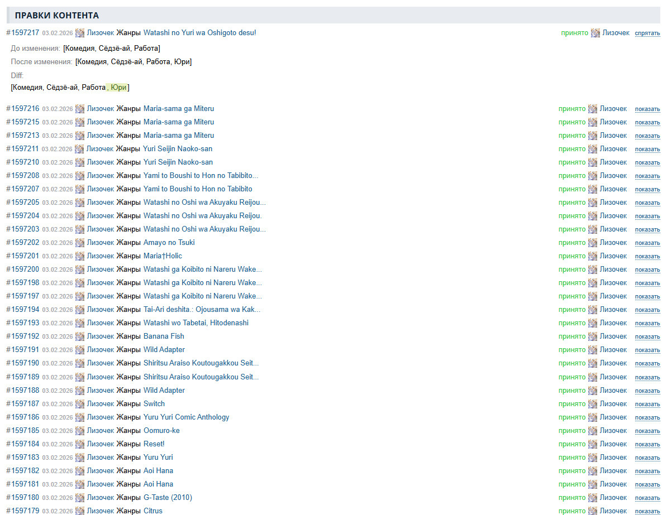Show details for edit #1597216 via показать
This screenshot has width=667, height=515.
click(x=647, y=109)
